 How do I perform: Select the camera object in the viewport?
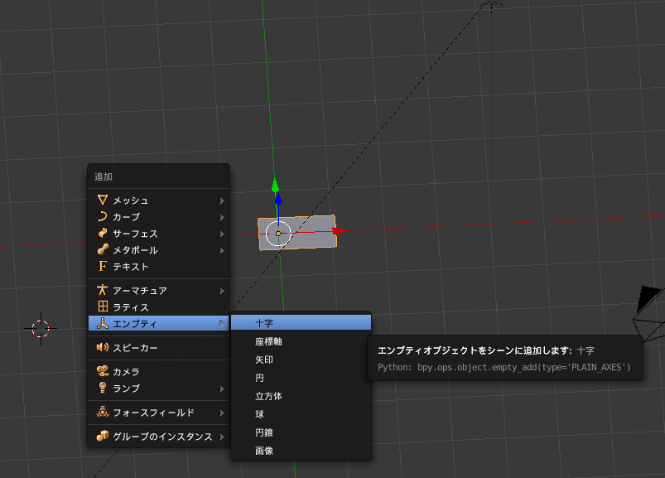(649, 314)
